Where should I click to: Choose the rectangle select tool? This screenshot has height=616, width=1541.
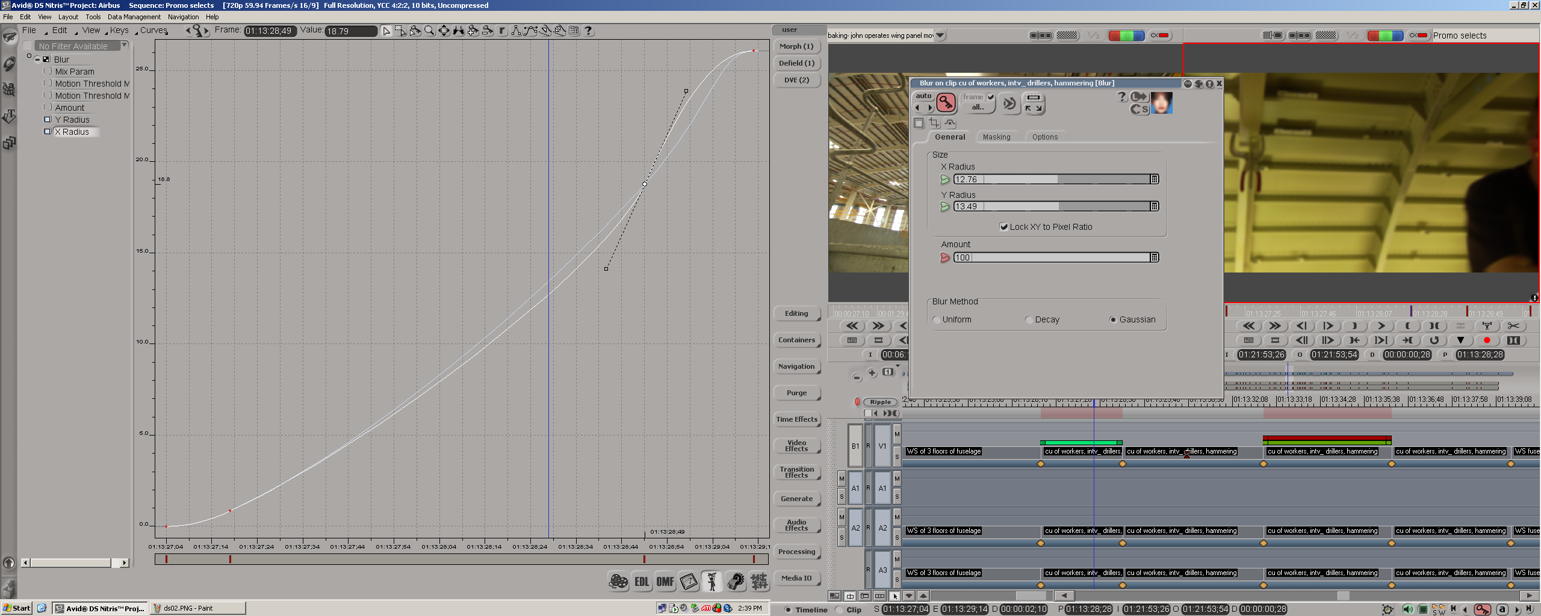click(400, 31)
